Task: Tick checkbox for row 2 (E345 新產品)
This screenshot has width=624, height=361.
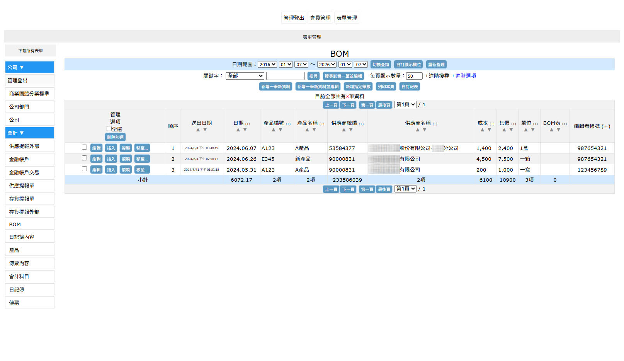Action: tap(84, 158)
